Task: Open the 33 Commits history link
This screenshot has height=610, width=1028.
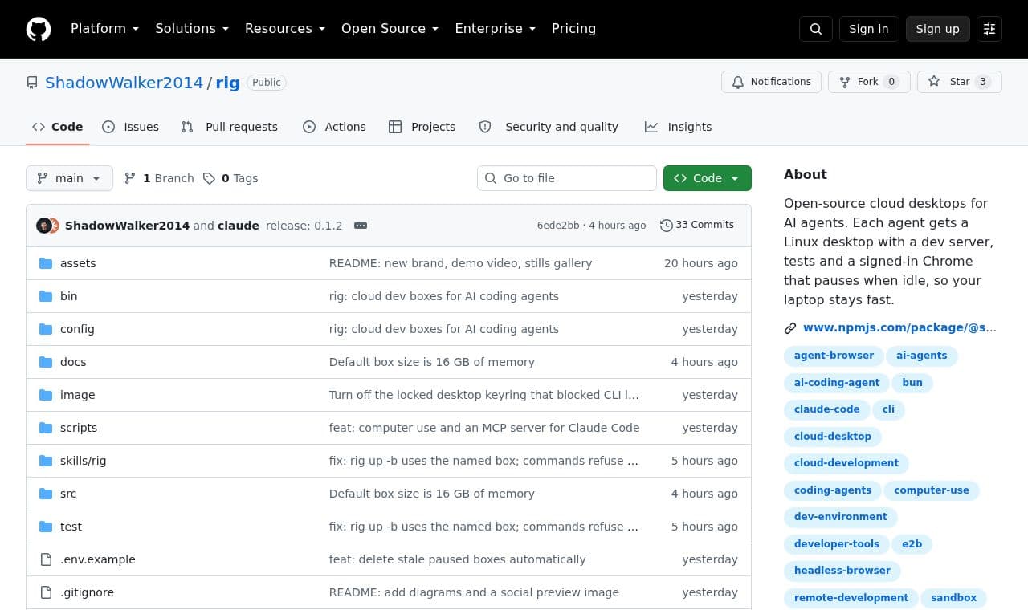Action: (697, 226)
